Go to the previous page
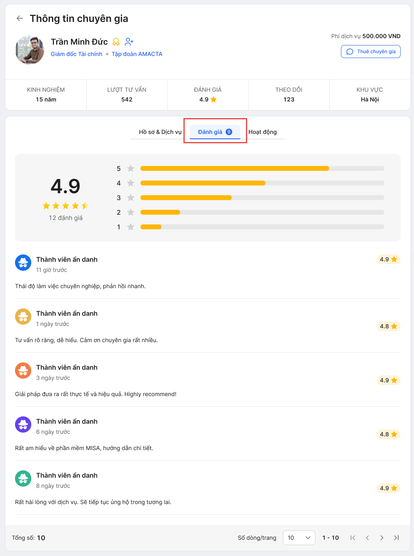The width and height of the screenshot is (414, 556). point(367,538)
